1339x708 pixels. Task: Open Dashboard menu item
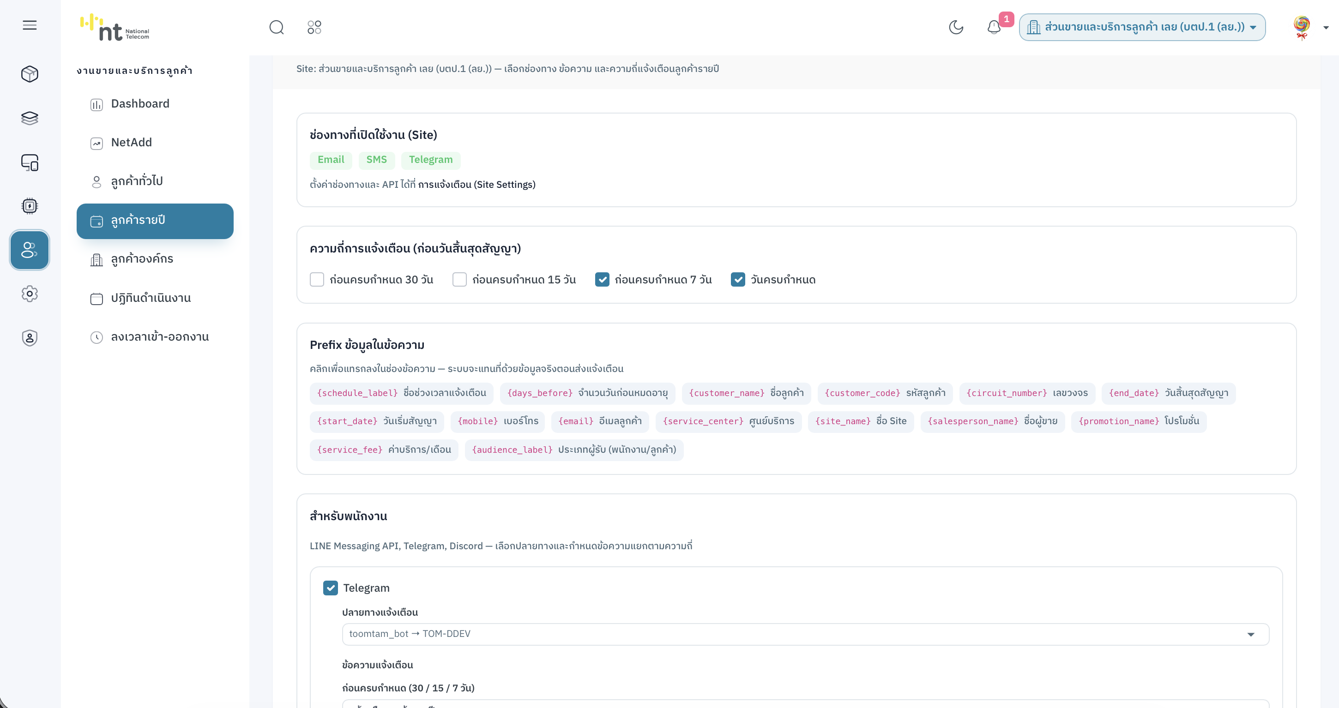(155, 104)
